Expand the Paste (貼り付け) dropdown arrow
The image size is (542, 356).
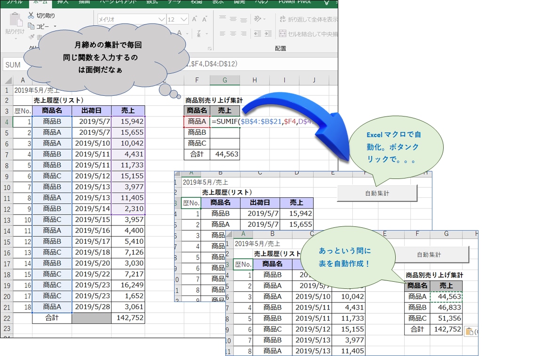pos(16,38)
